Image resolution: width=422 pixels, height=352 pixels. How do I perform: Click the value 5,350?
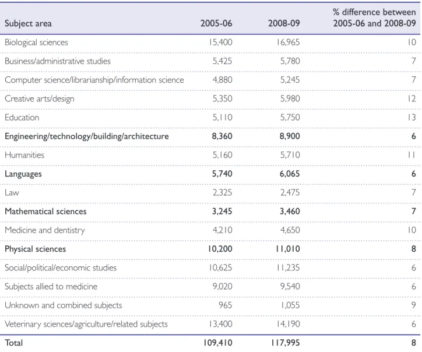click(x=222, y=98)
